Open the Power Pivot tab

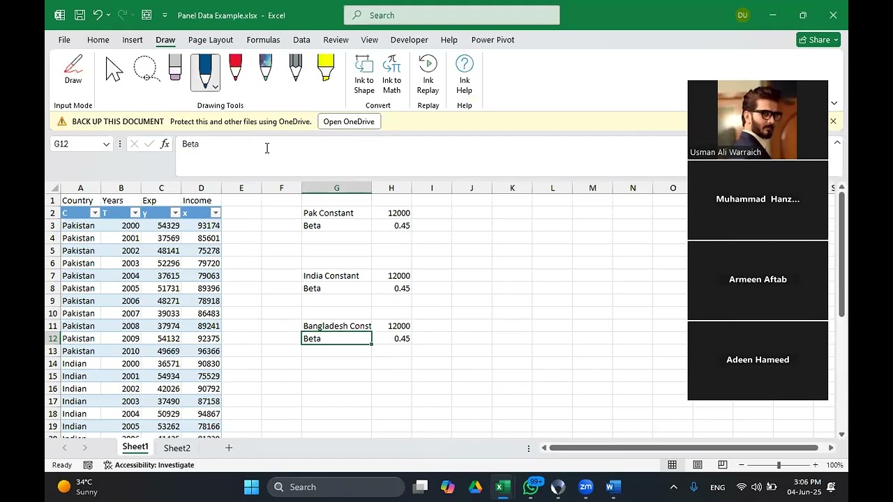pos(493,40)
